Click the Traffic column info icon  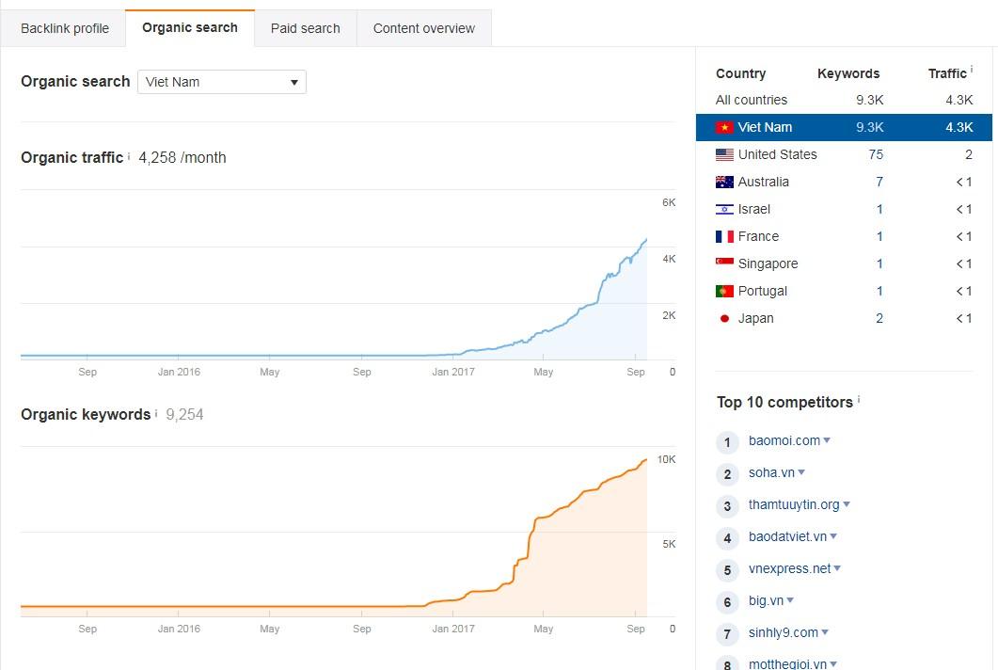click(972, 70)
